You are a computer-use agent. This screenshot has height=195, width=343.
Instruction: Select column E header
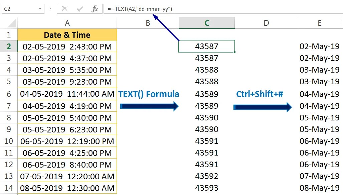(319, 23)
